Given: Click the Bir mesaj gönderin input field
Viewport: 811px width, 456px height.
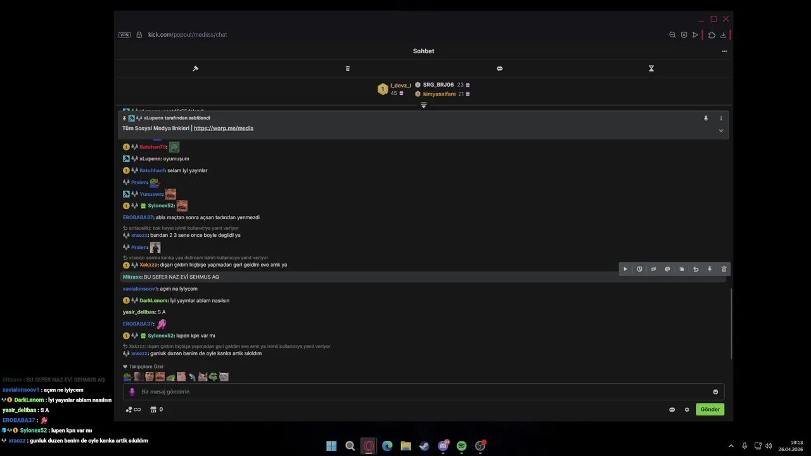Looking at the screenshot, I should 423,392.
